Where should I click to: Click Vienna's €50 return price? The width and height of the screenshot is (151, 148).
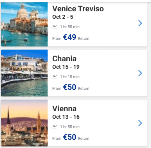coord(69,137)
